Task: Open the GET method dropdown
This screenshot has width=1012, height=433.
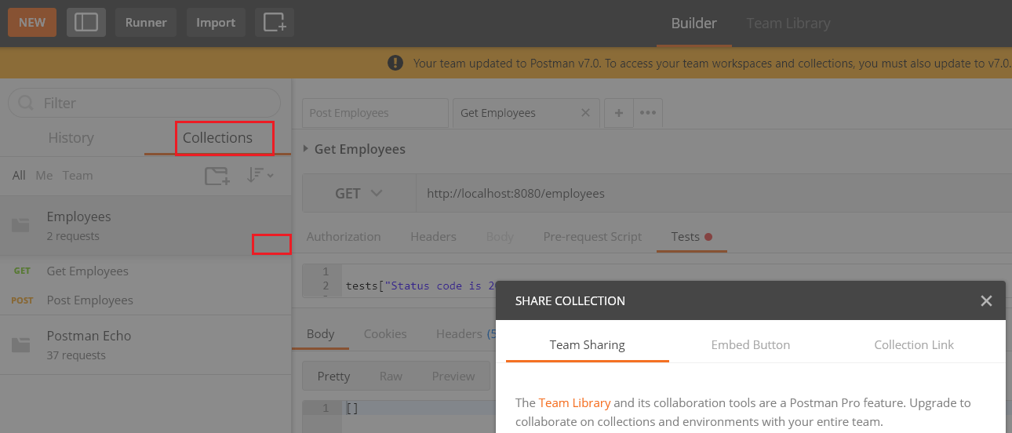Action: click(359, 193)
